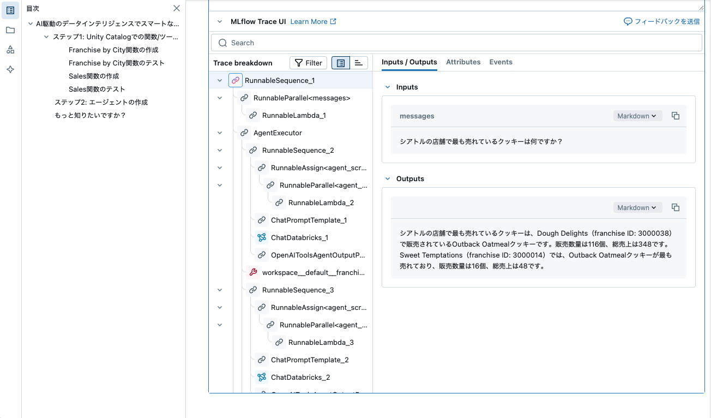
Task: Open the Events tab
Action: pyautogui.click(x=501, y=62)
